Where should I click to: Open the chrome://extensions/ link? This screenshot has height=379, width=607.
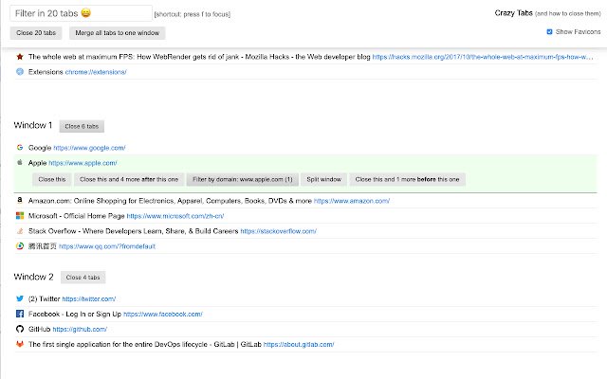96,72
